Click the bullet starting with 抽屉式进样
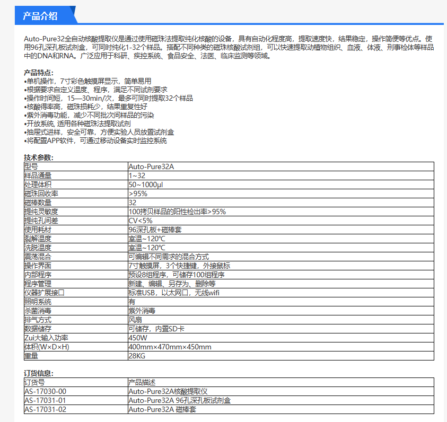The image size is (447, 422). (99, 132)
